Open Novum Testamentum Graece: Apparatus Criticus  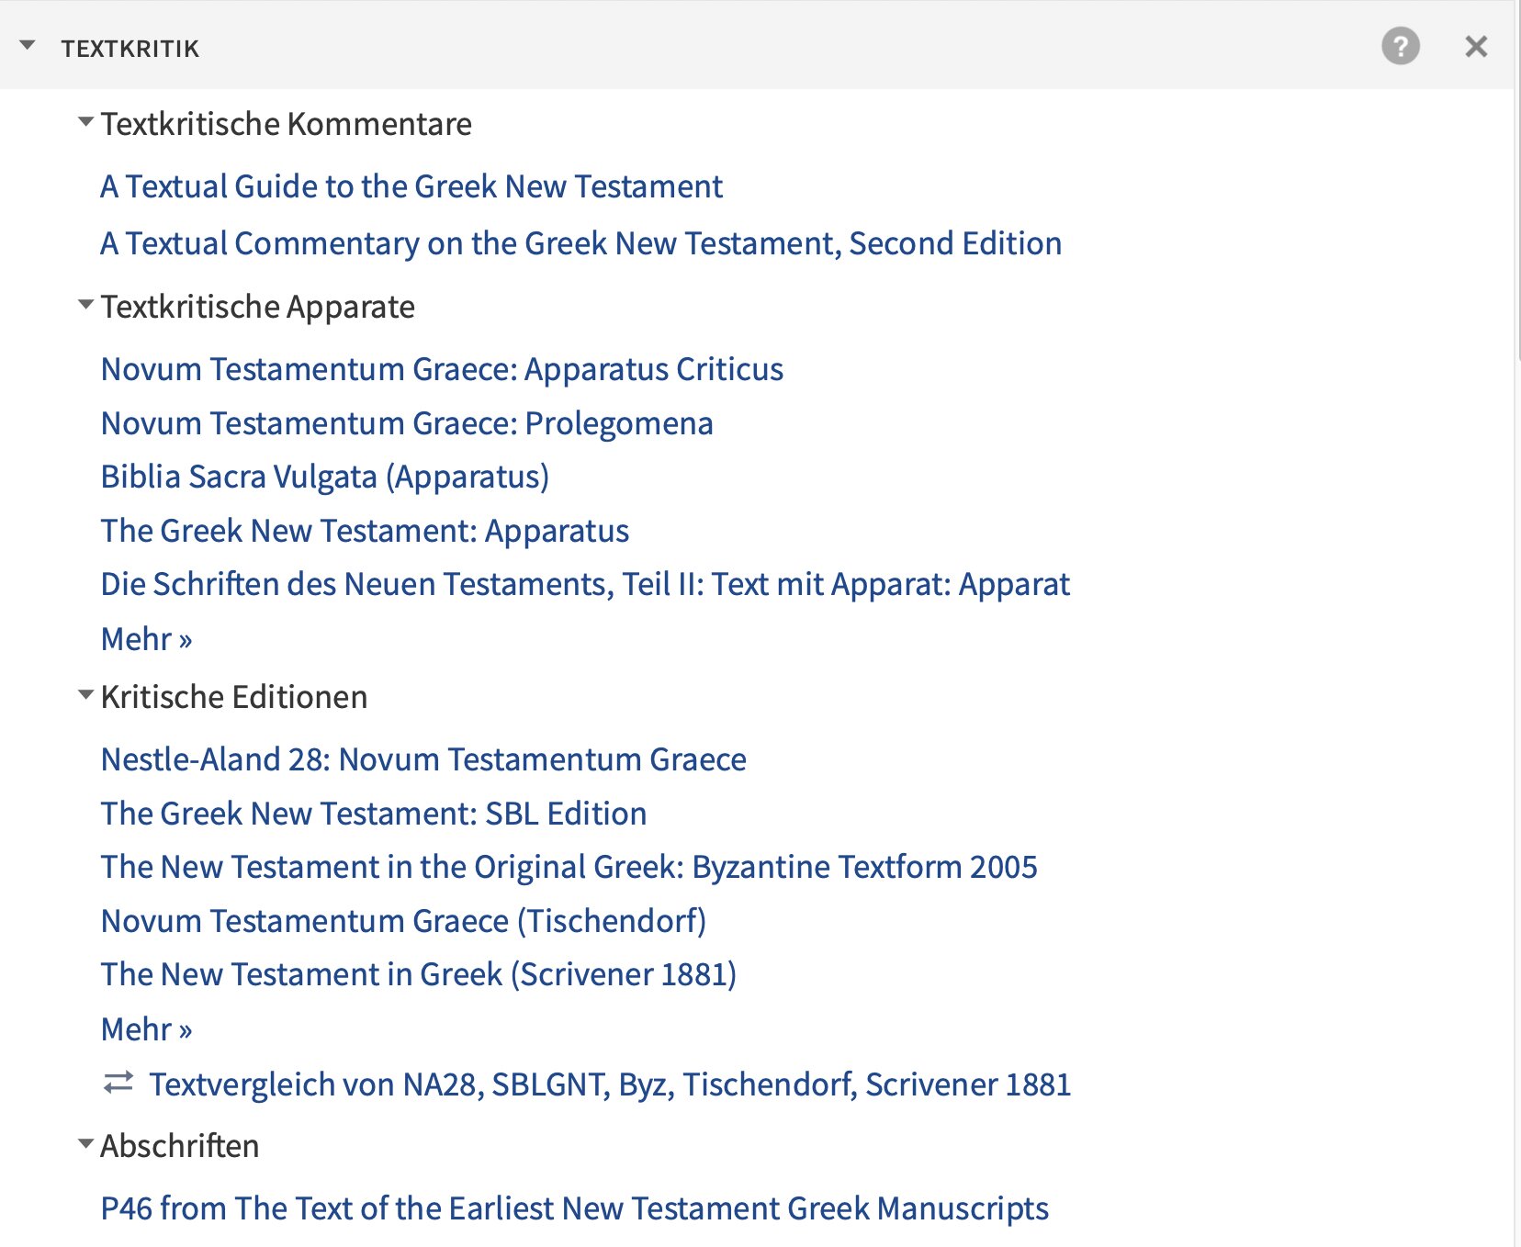pyautogui.click(x=442, y=369)
